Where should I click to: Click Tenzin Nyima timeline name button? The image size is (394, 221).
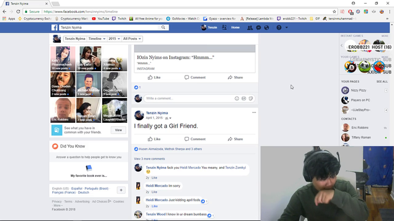75,39
